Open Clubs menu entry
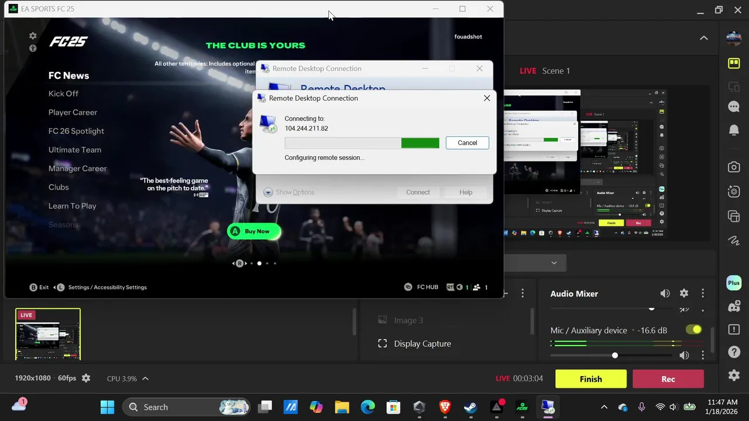 (59, 187)
